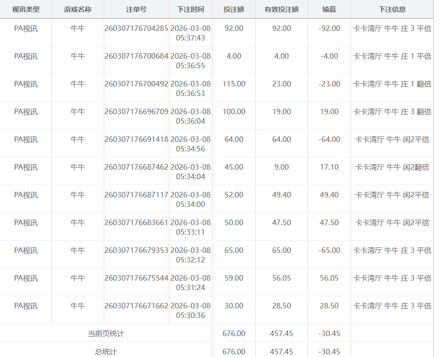439x357 pixels.
Task: Click the 游戏名称 column header
Action: tap(77, 9)
